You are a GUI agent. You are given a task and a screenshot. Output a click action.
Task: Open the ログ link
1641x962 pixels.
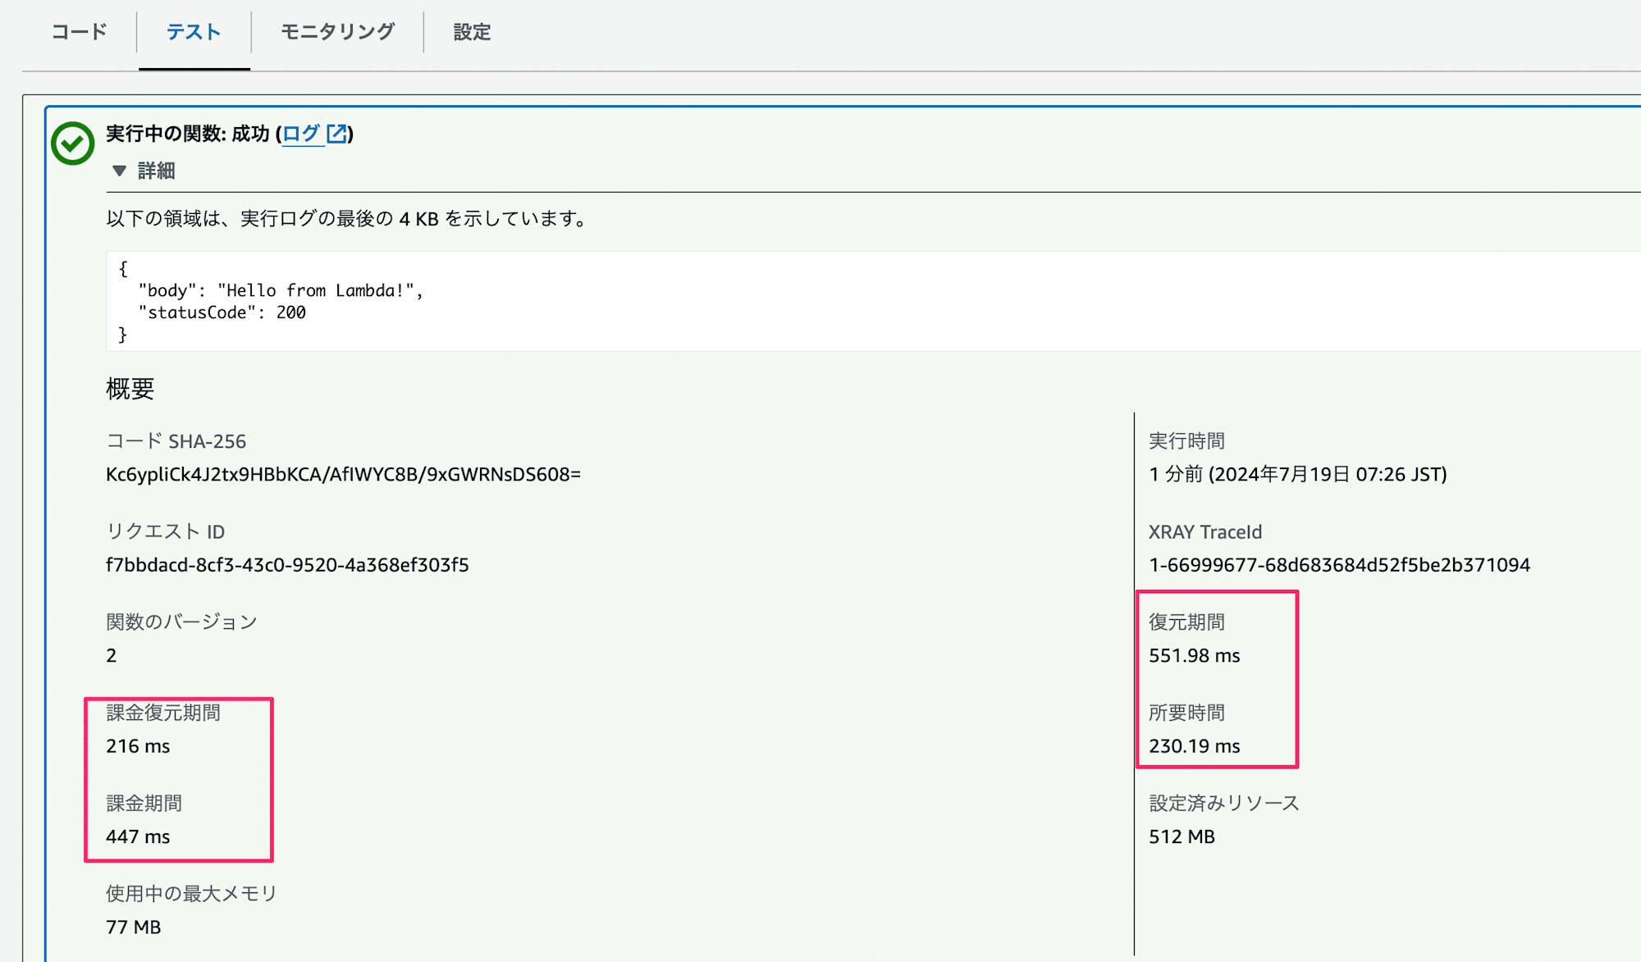[301, 134]
